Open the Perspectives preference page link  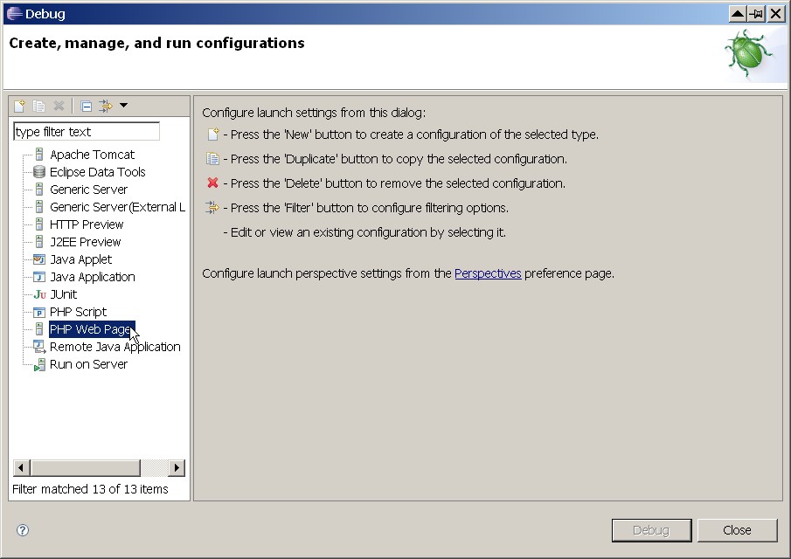(488, 273)
